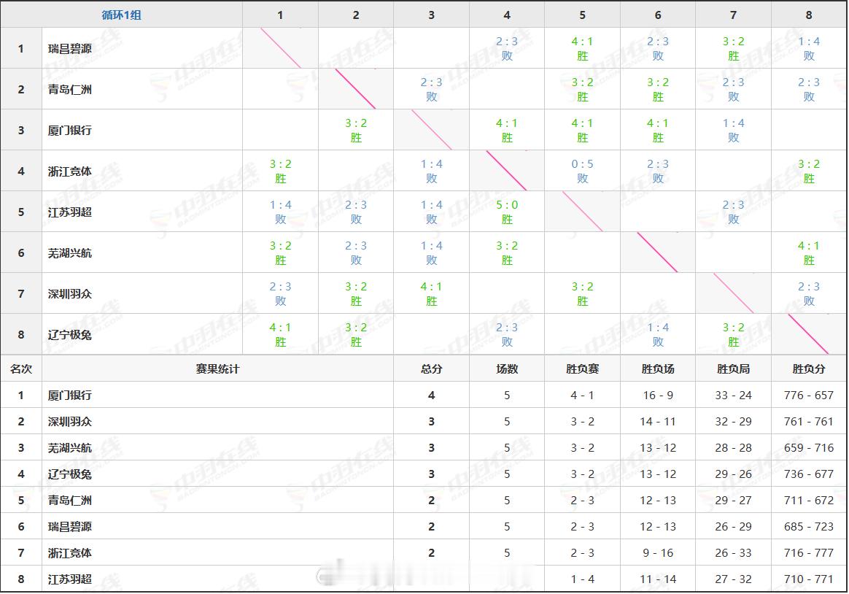Click team name 青岛仁洲 in the match grid

[70, 89]
